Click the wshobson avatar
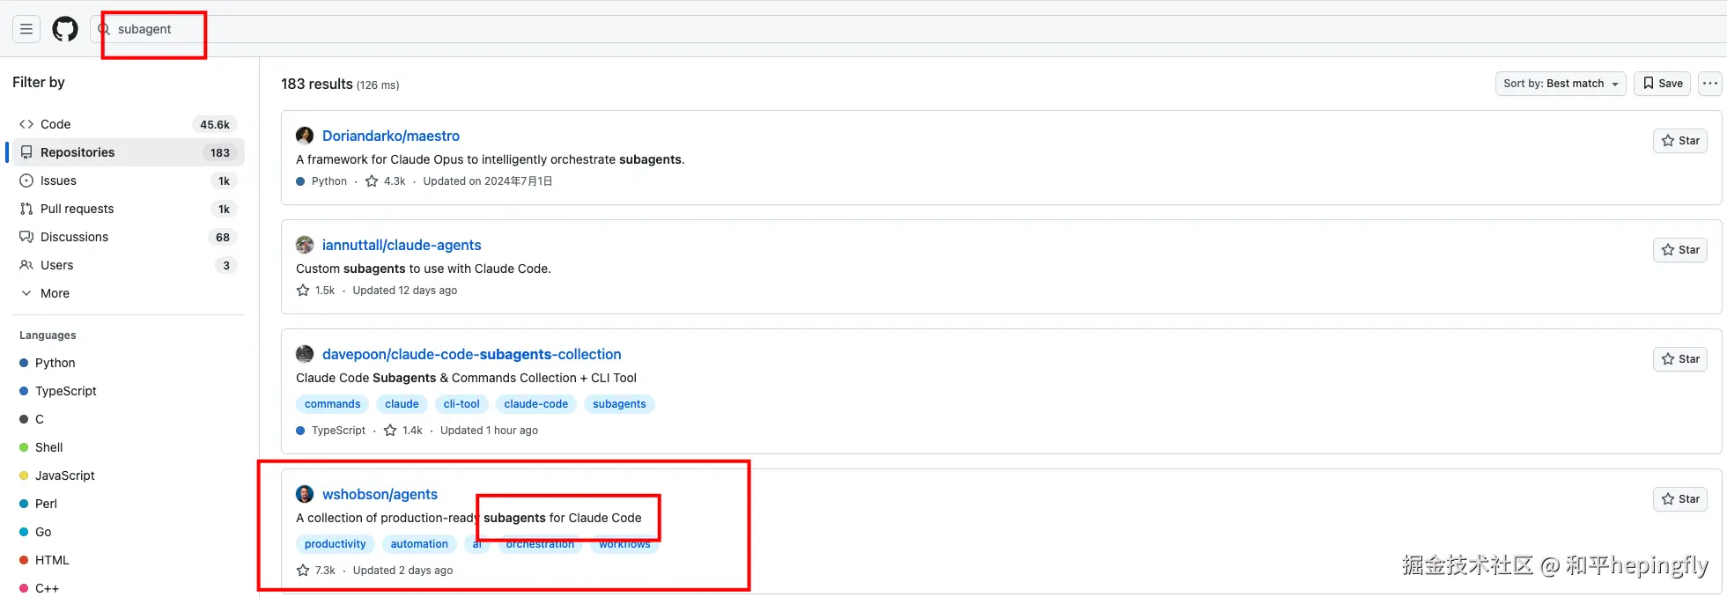This screenshot has width=1727, height=597. pyautogui.click(x=305, y=494)
